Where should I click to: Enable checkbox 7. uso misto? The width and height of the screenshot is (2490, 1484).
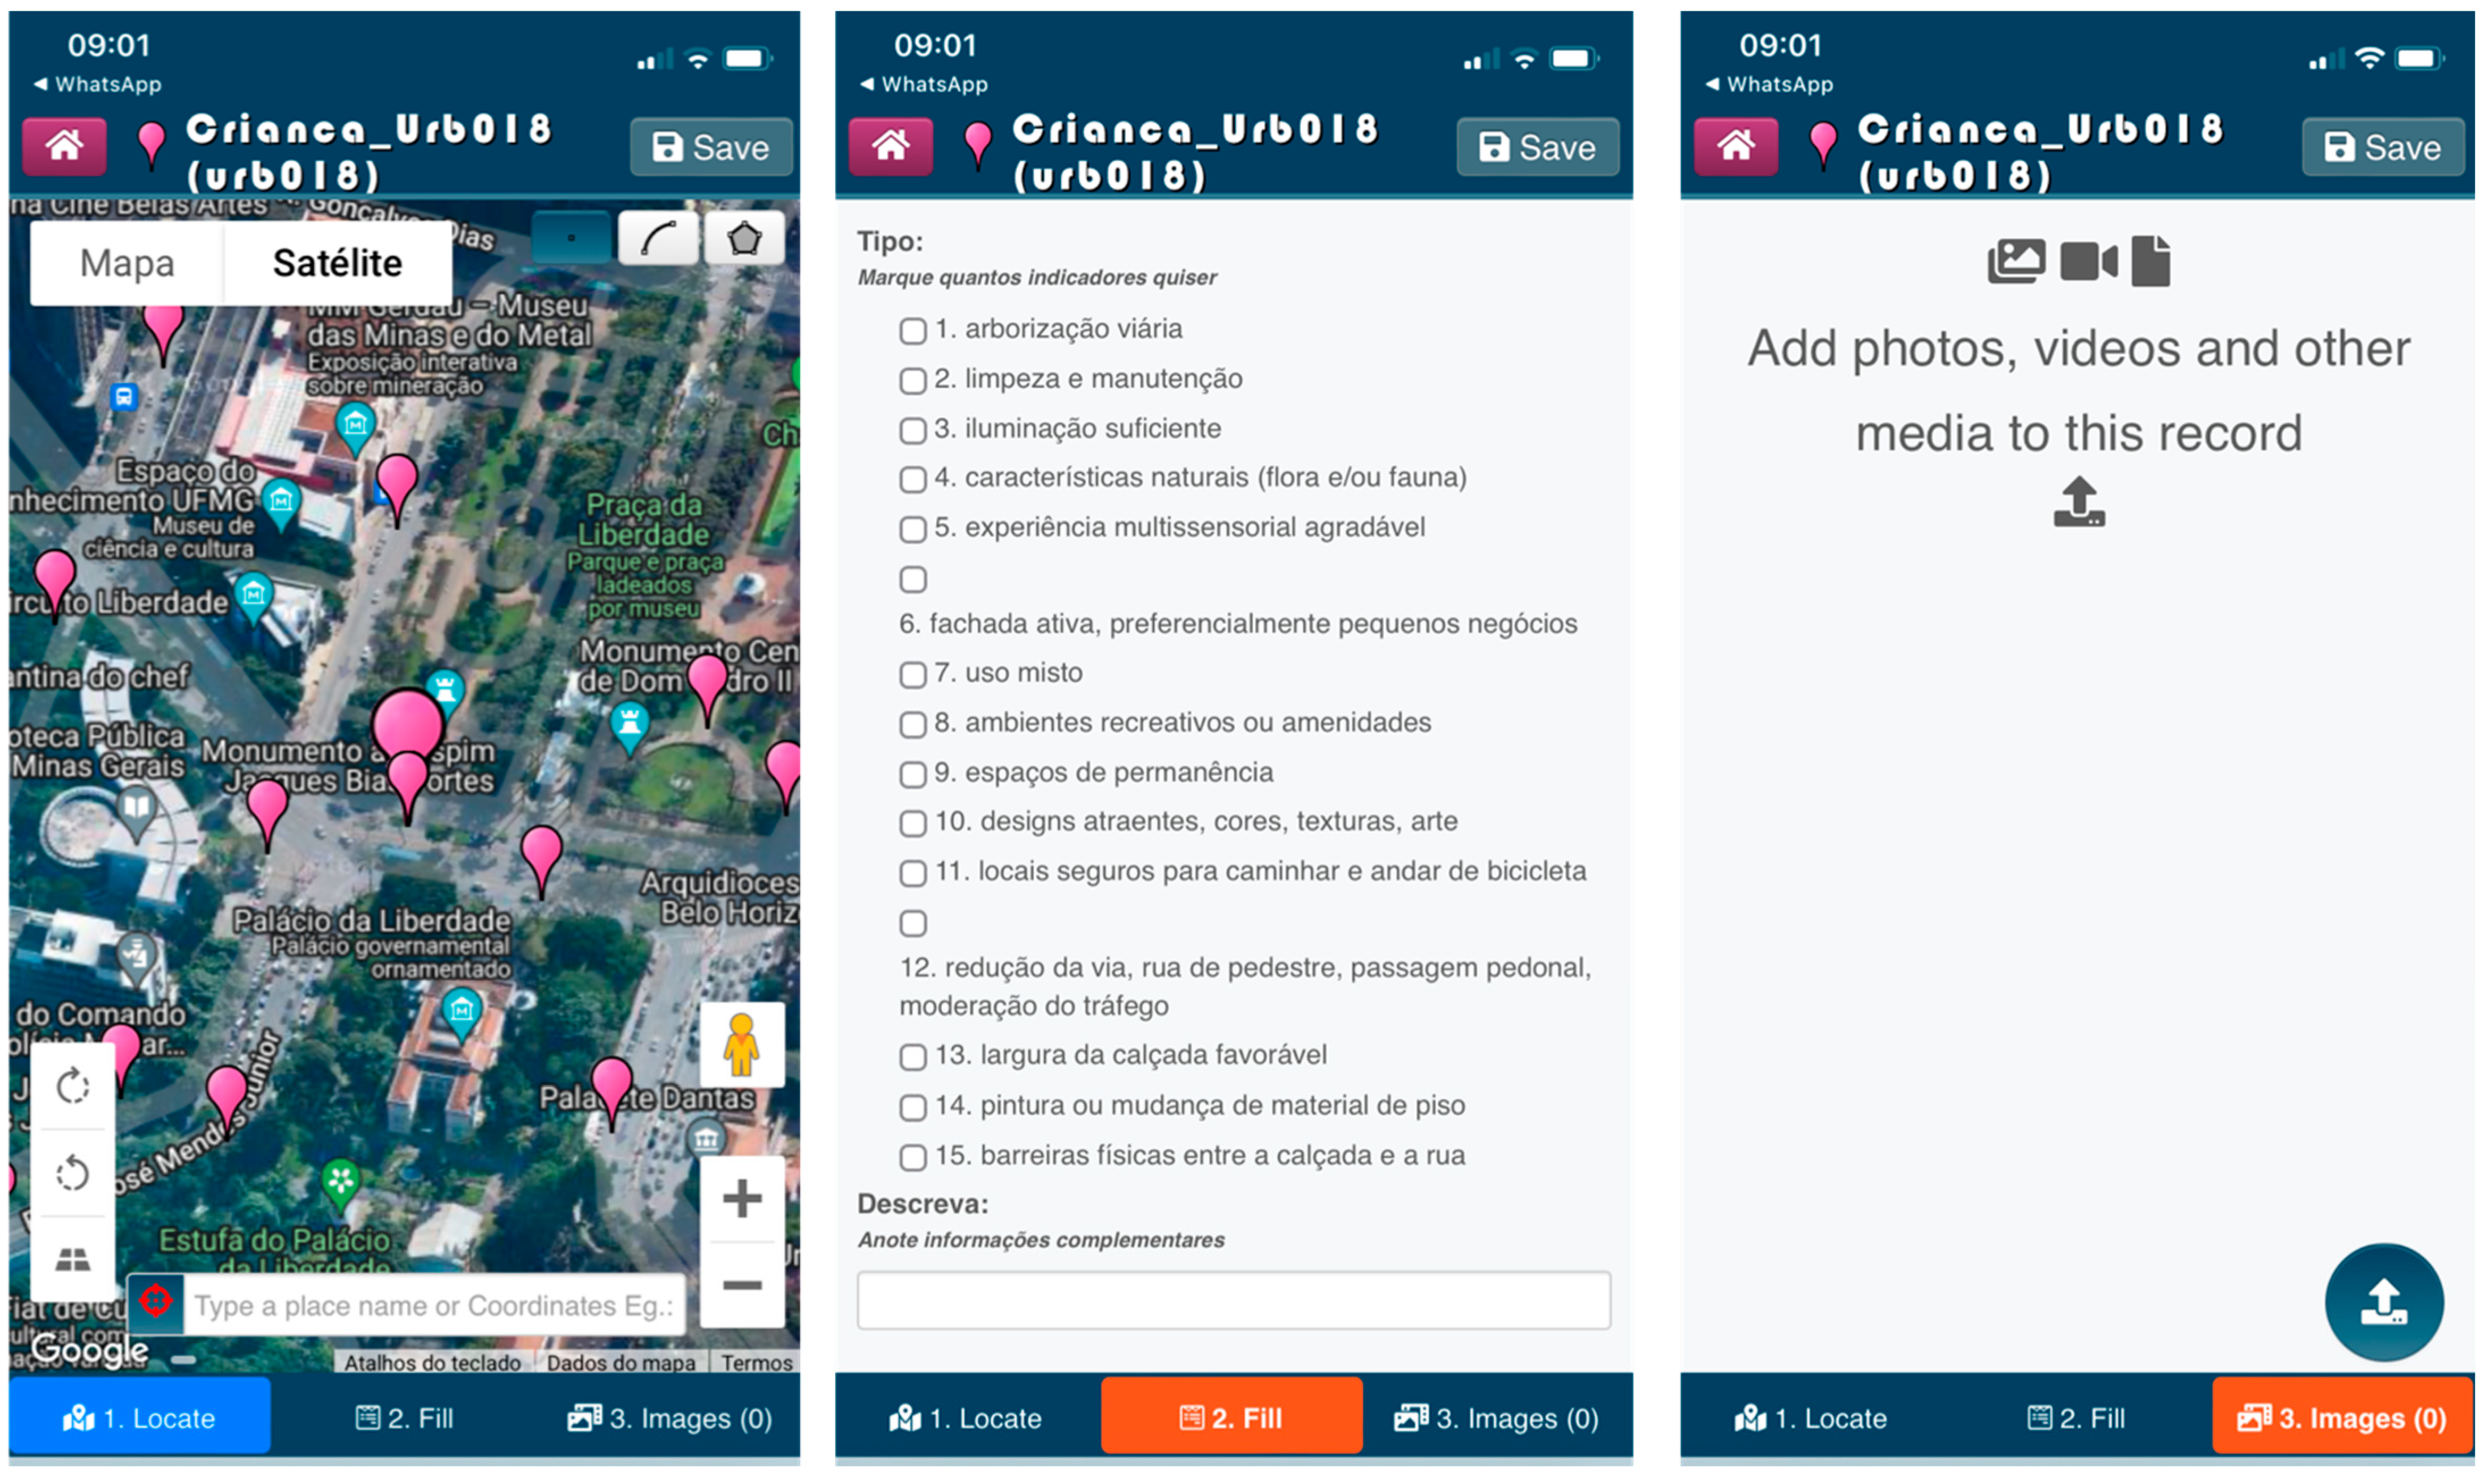pos(913,674)
